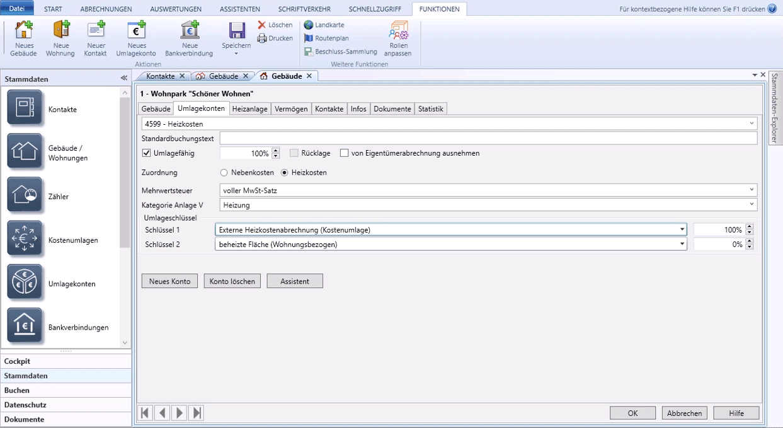Add a Neuer Kontakt entry
The height and width of the screenshot is (428, 783).
click(96, 38)
